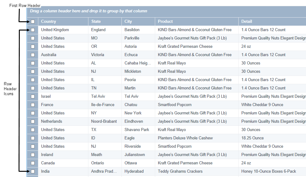This screenshot has height=177, width=306.
Task: Check the Martin TN row checkbox
Action: pos(33,88)
